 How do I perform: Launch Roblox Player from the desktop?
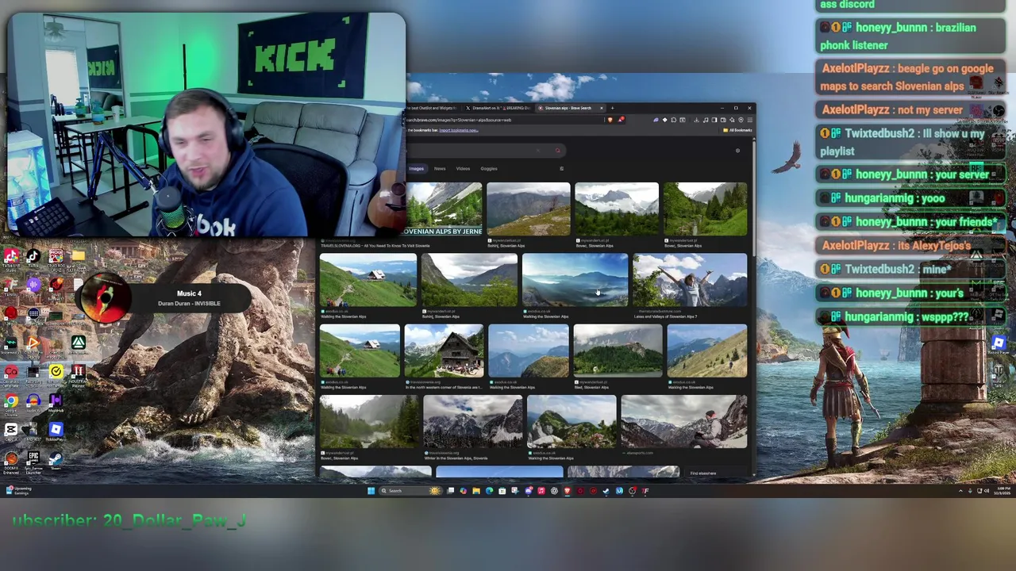click(56, 430)
